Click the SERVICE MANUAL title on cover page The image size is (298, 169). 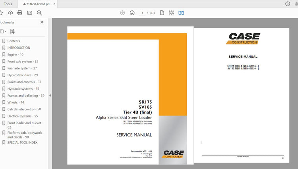134,135
